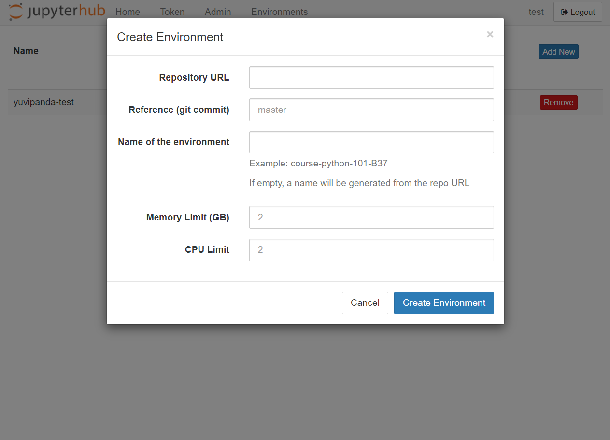Cancel the environment creation
This screenshot has width=610, height=440.
(x=365, y=302)
